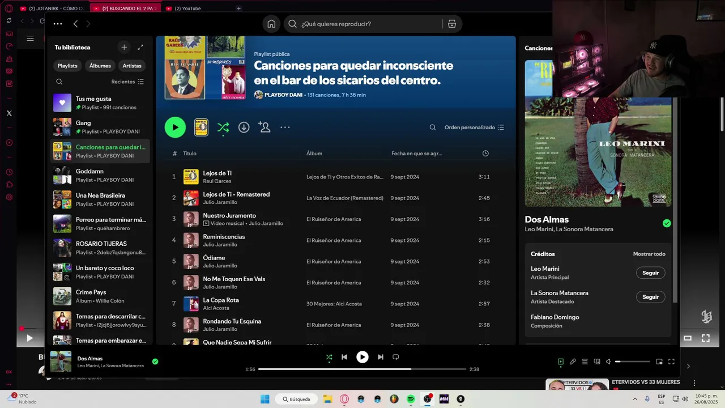Open Goddamn playlist

coord(100,175)
